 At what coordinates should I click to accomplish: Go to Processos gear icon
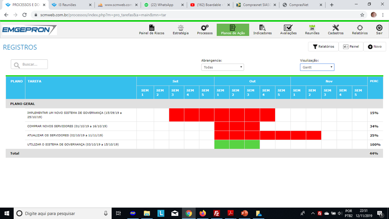pyautogui.click(x=205, y=30)
